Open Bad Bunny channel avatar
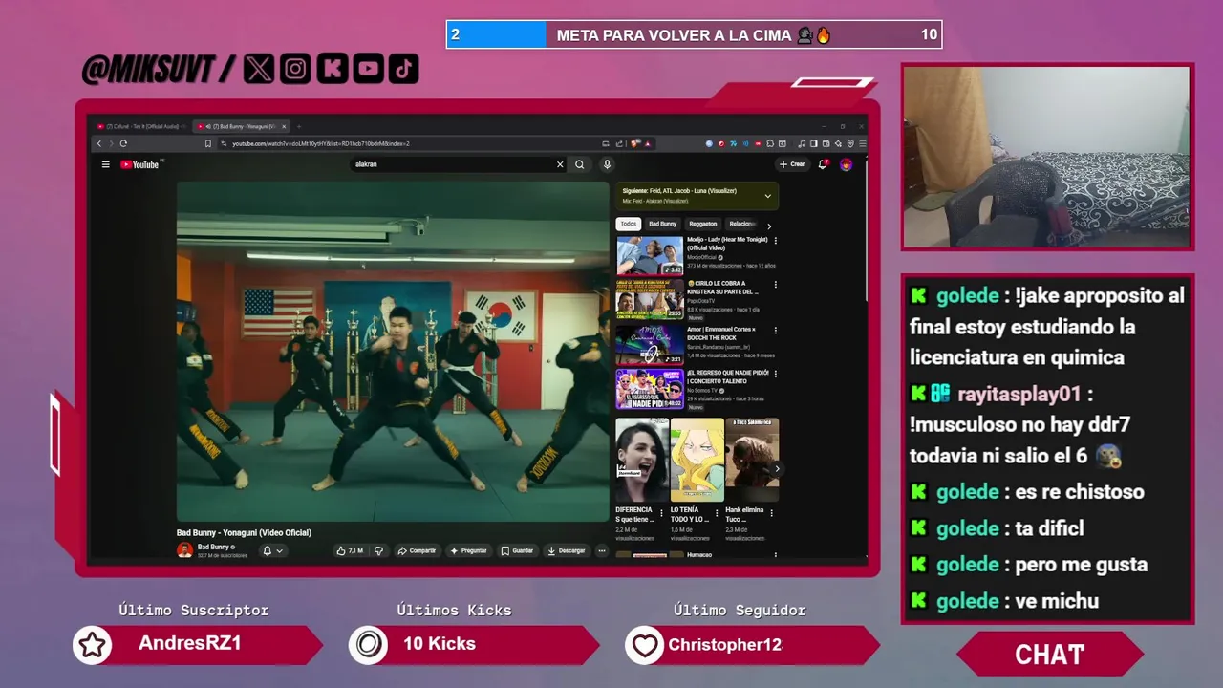The width and height of the screenshot is (1223, 688). 184,550
